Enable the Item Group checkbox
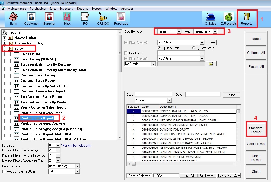This screenshot has height=182, width=271. (126, 53)
